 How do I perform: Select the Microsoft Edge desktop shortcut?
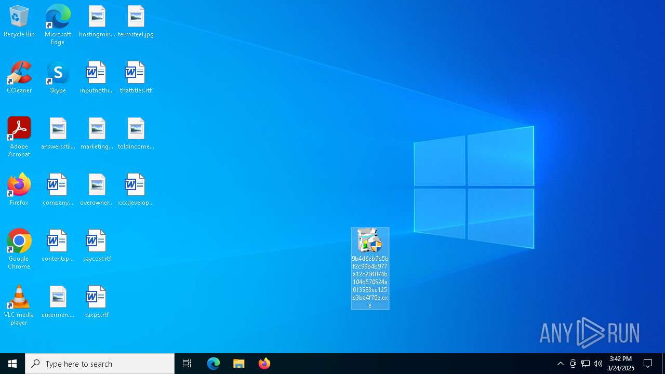pos(58,25)
